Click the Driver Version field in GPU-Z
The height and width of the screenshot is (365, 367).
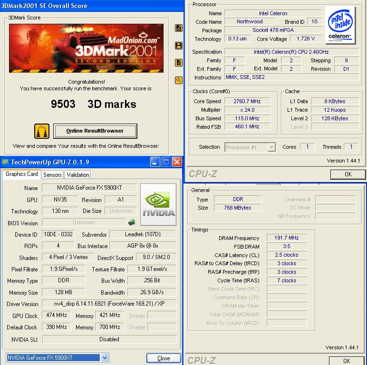coord(109,304)
